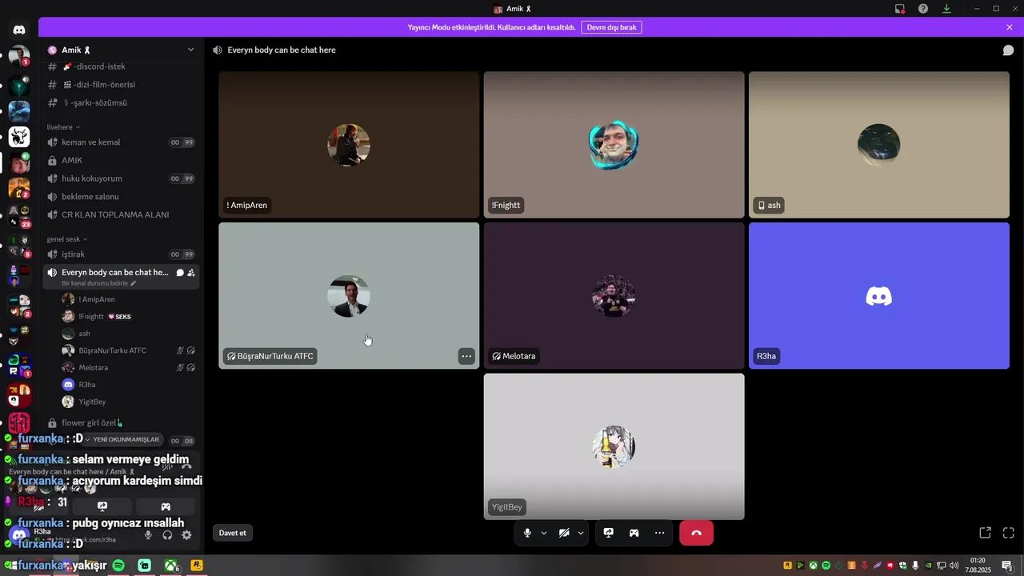Toggle user panel microphone mute
Screen dimensions: 1024x576
[148, 535]
